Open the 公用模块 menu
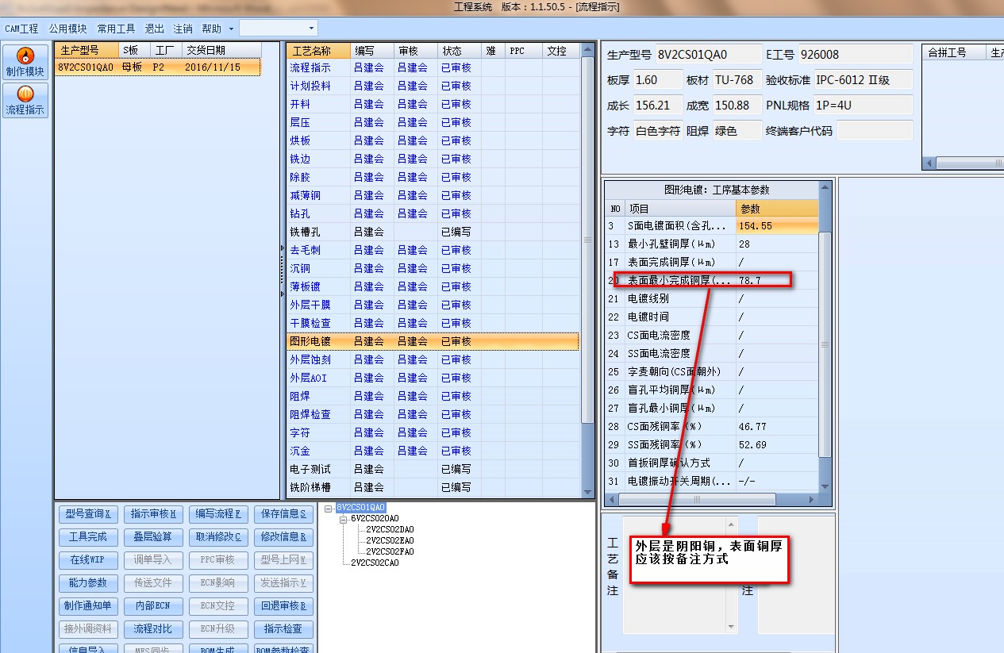This screenshot has width=1004, height=653. 67,29
